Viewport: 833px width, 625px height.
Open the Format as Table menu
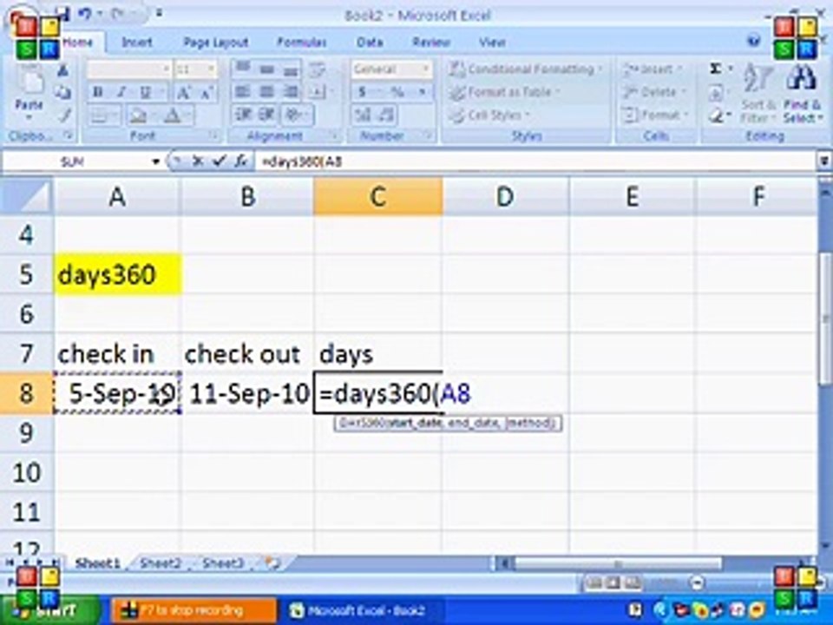[x=504, y=93]
